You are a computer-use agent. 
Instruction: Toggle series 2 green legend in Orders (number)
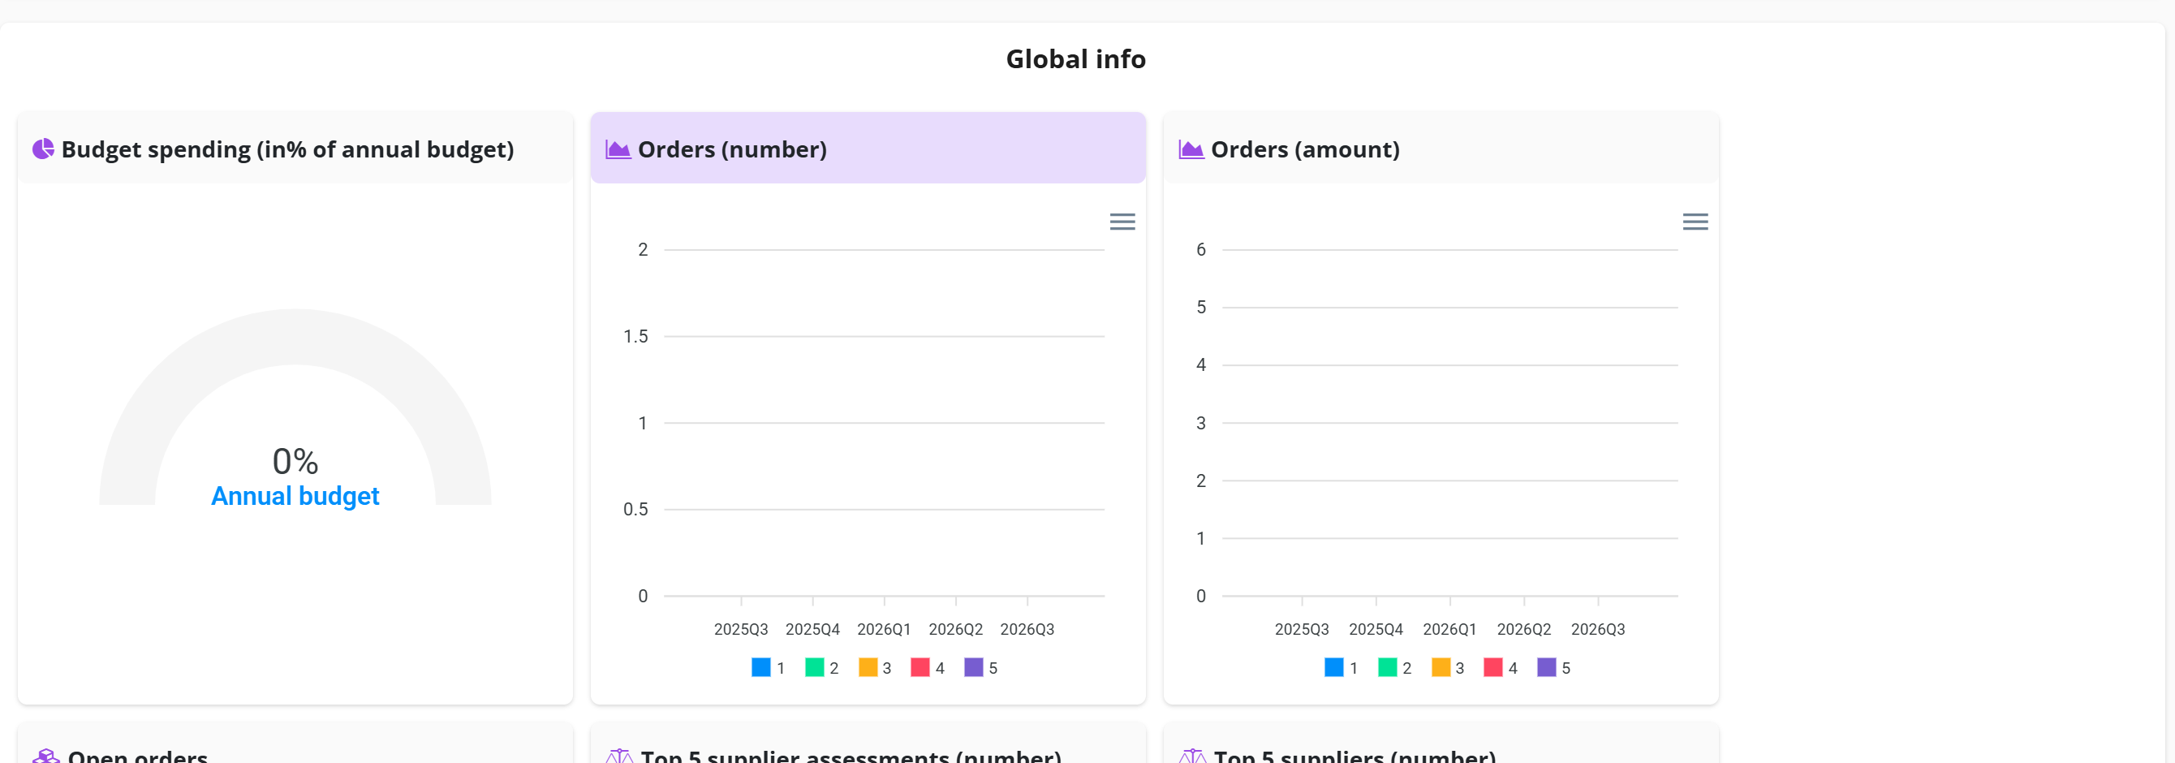[x=821, y=667]
